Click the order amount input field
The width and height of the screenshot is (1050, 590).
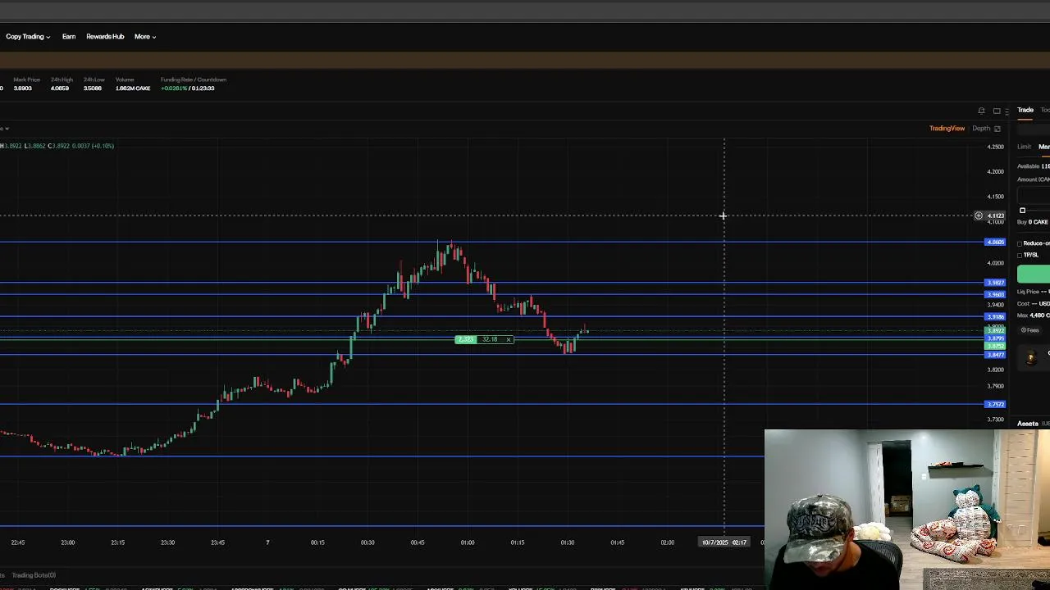(1034, 195)
